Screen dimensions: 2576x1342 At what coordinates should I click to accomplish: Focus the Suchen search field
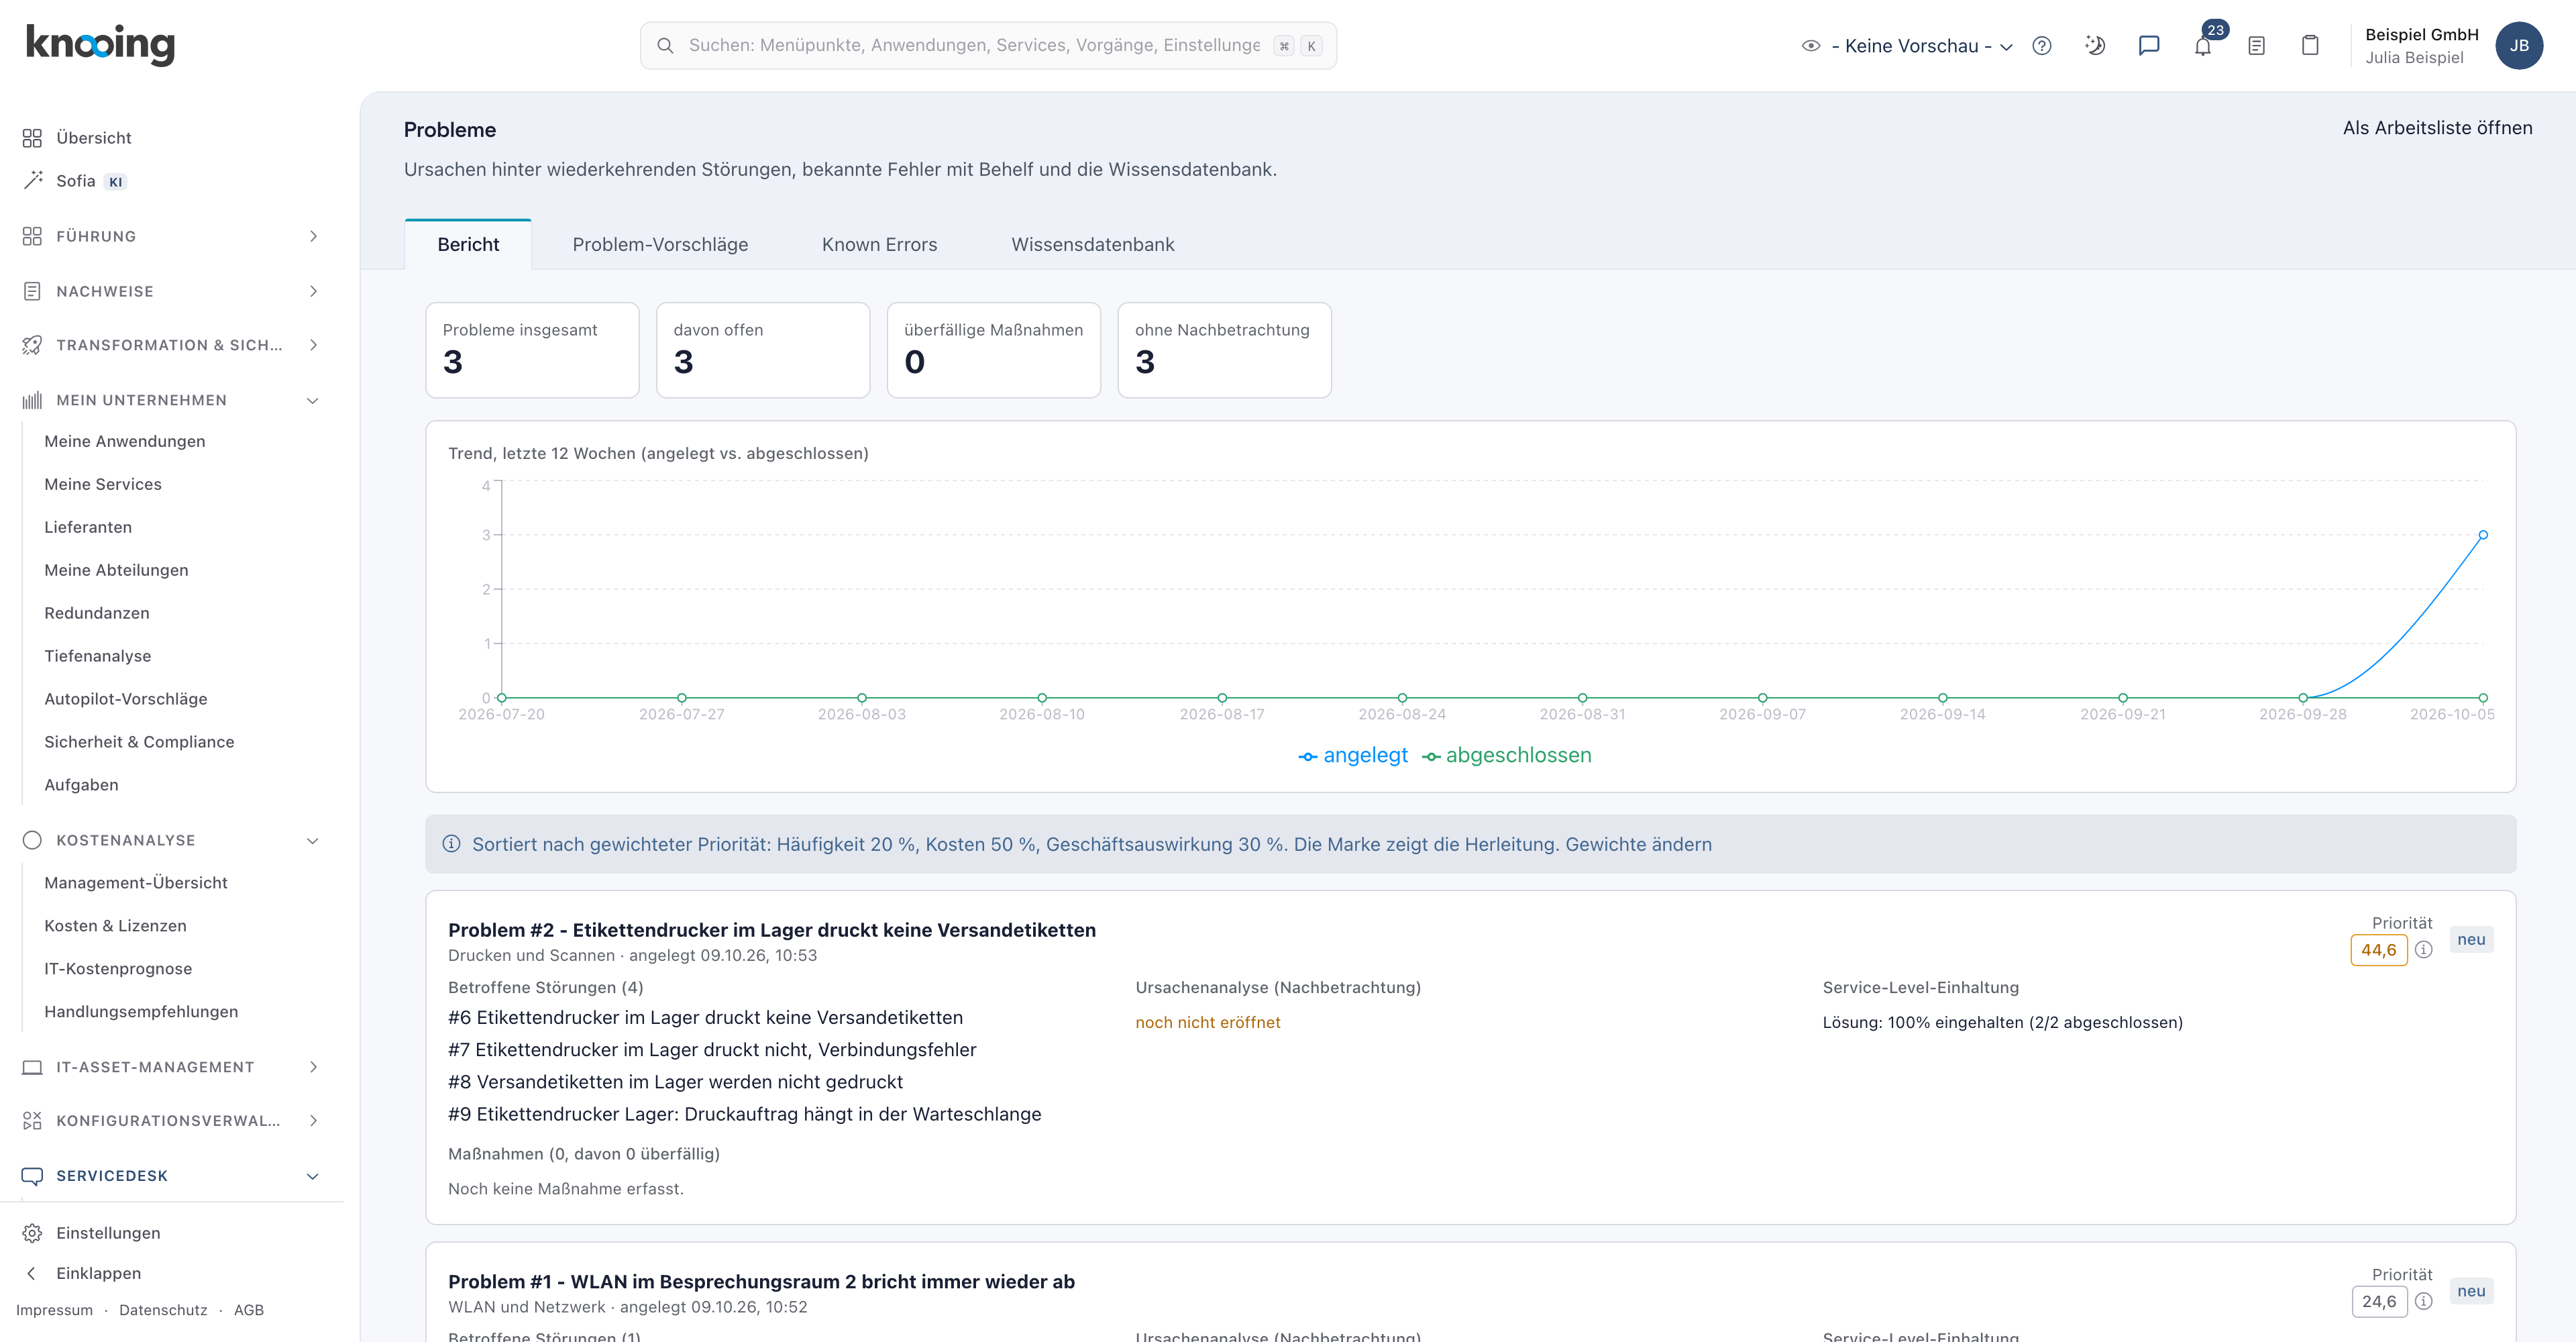click(988, 46)
